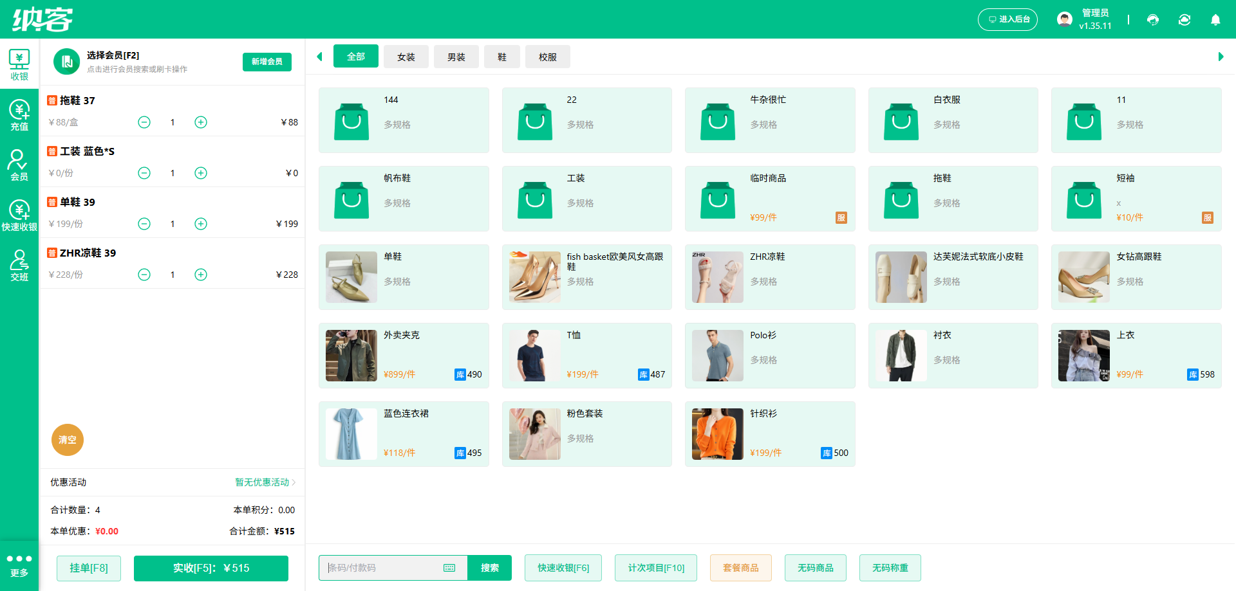Increase quantity of 拖鞋 37
Image resolution: width=1236 pixels, height=591 pixels.
pyautogui.click(x=201, y=122)
